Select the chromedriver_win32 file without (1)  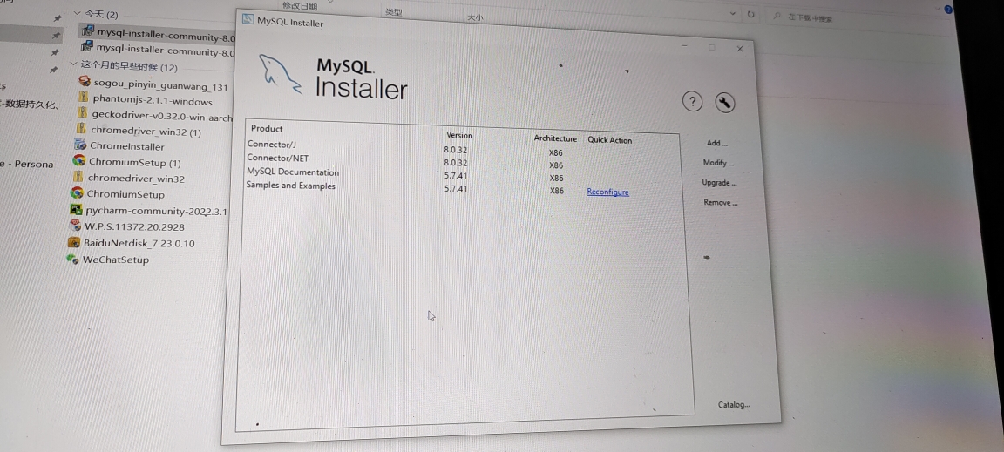tap(136, 179)
